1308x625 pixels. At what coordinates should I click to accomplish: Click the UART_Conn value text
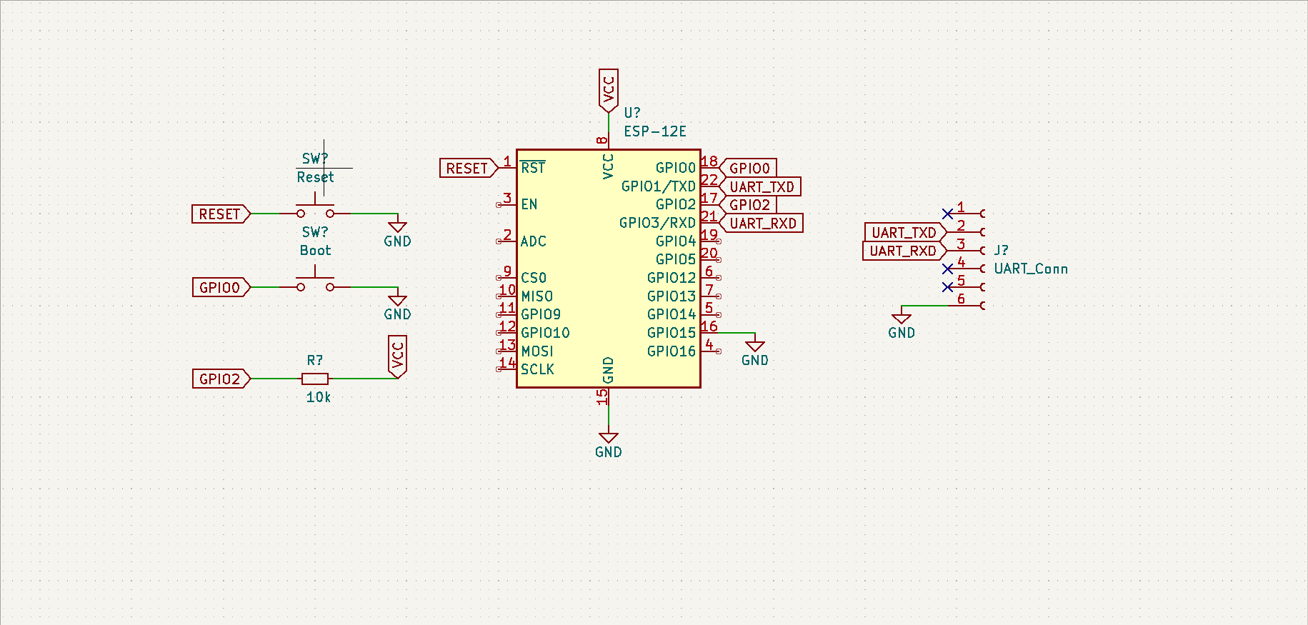1031,269
